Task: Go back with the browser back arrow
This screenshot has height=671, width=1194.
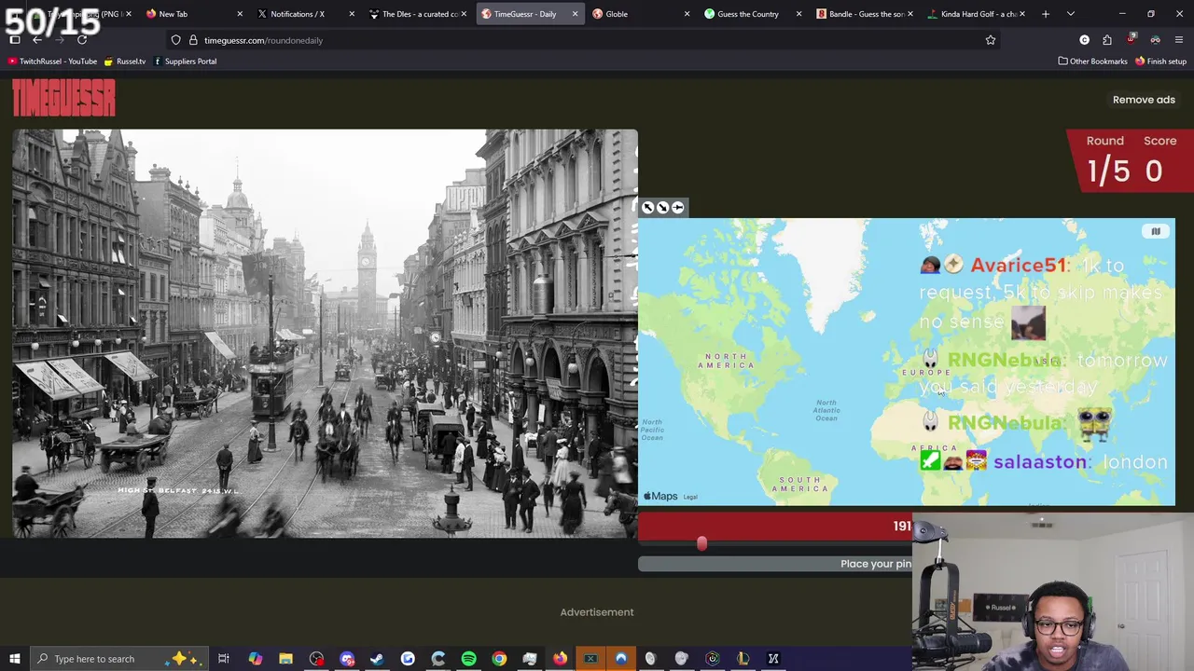Action: pos(36,40)
